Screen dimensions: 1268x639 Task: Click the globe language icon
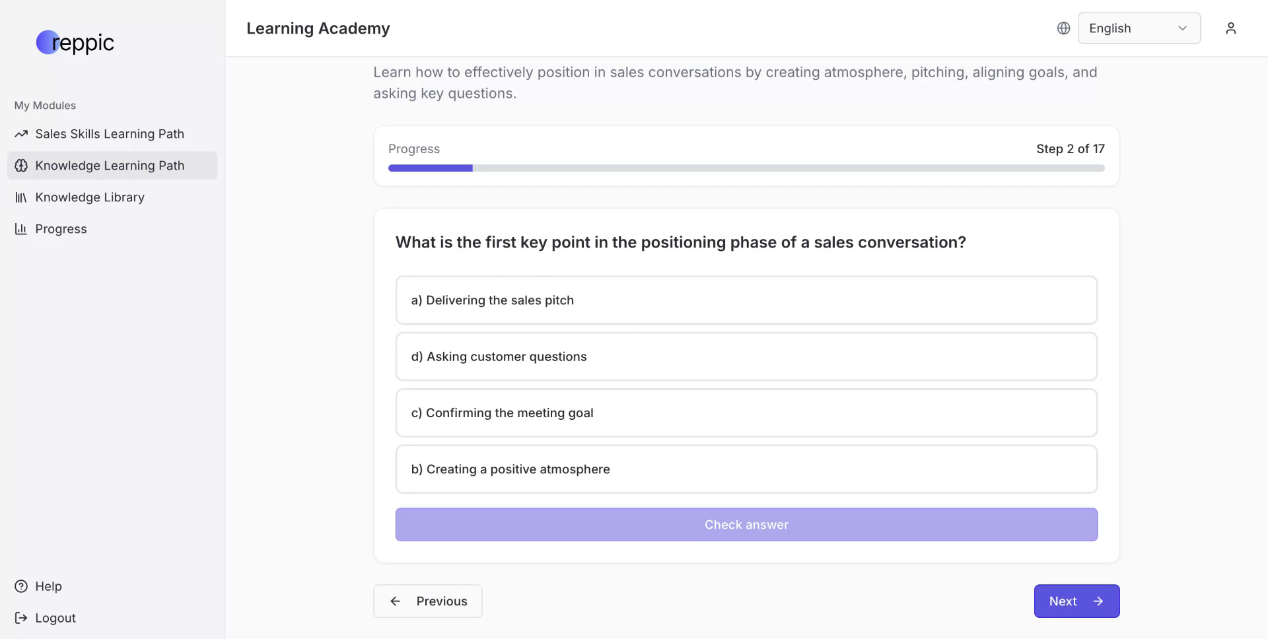(x=1063, y=28)
